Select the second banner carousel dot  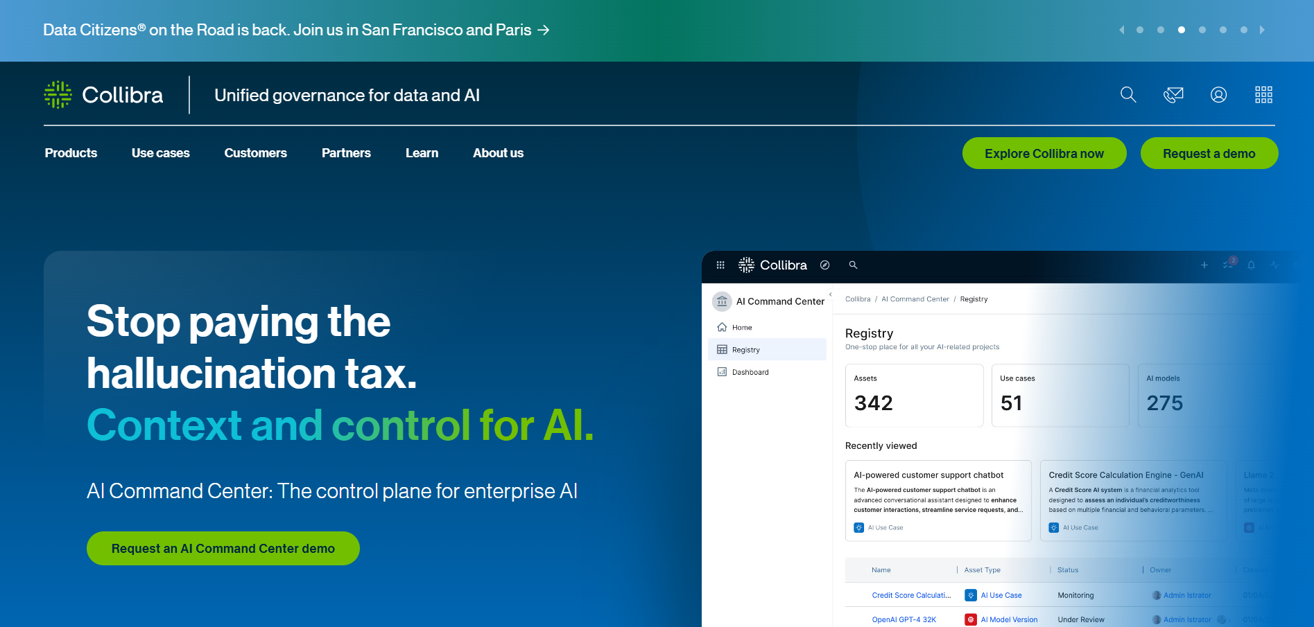click(x=1161, y=30)
